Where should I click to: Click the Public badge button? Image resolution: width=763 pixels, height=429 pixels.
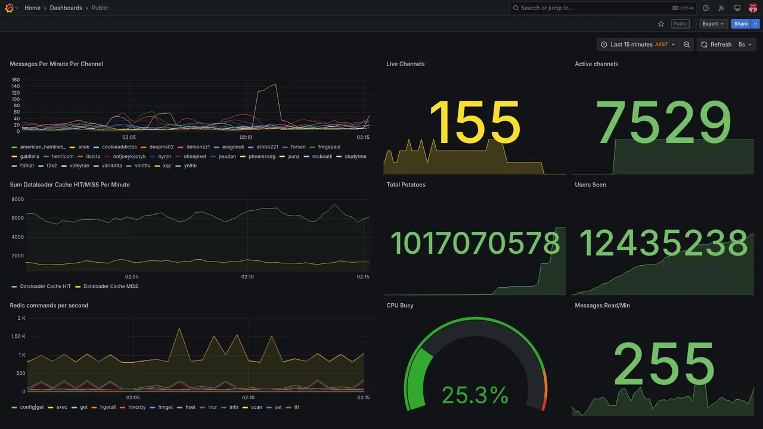[x=680, y=24]
